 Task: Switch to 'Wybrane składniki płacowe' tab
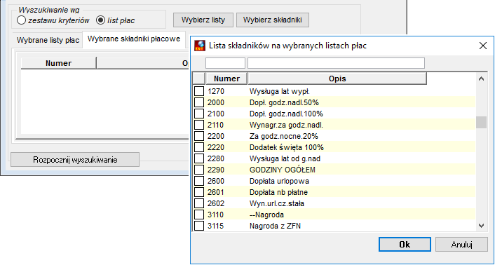tap(134, 39)
